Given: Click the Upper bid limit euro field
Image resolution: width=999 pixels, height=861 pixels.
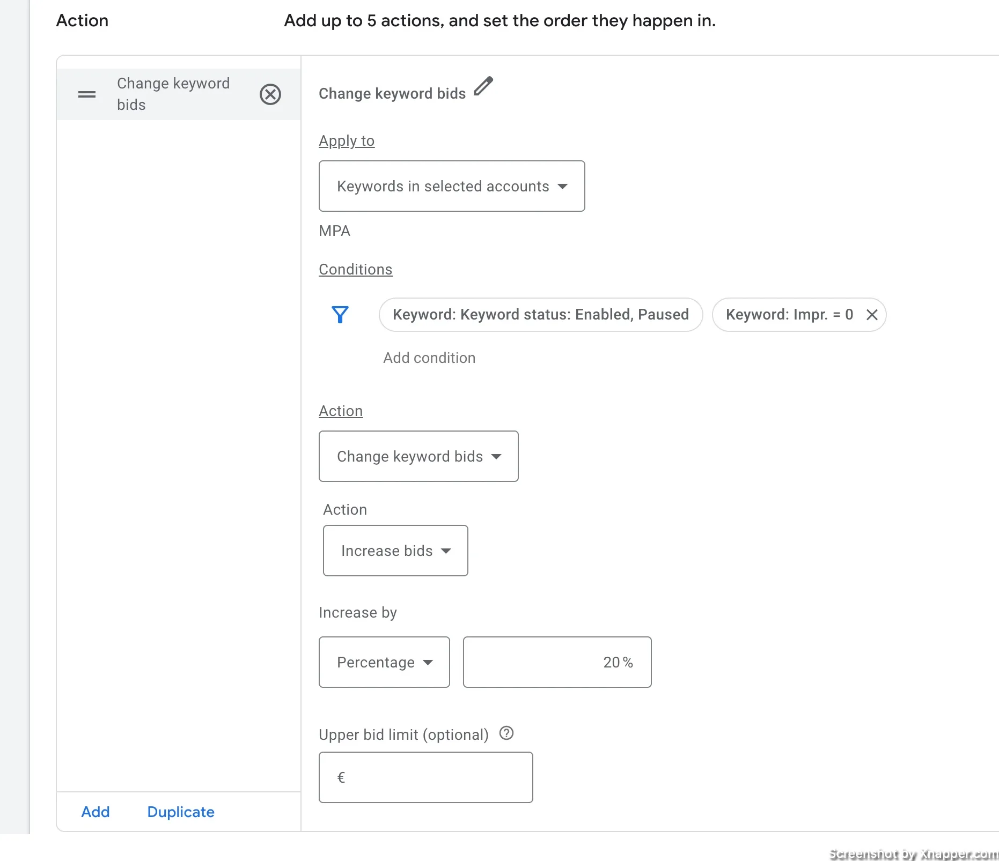Looking at the screenshot, I should point(426,777).
